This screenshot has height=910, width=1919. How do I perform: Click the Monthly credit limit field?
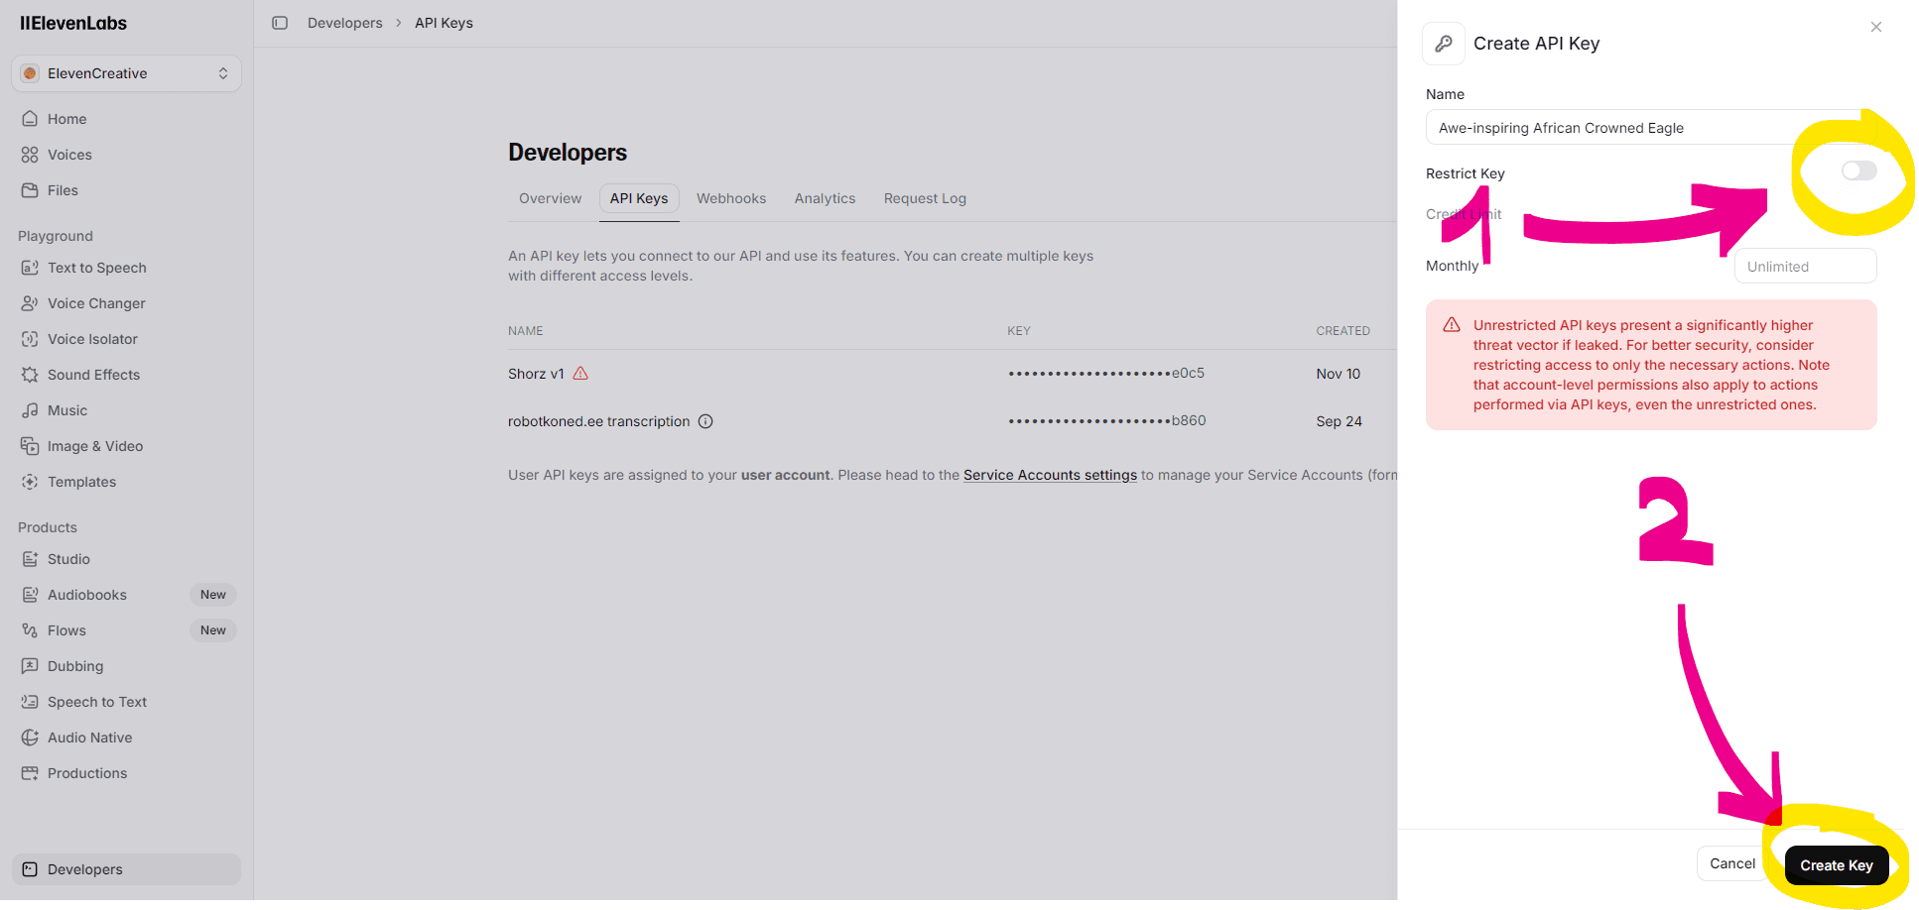pyautogui.click(x=1805, y=267)
